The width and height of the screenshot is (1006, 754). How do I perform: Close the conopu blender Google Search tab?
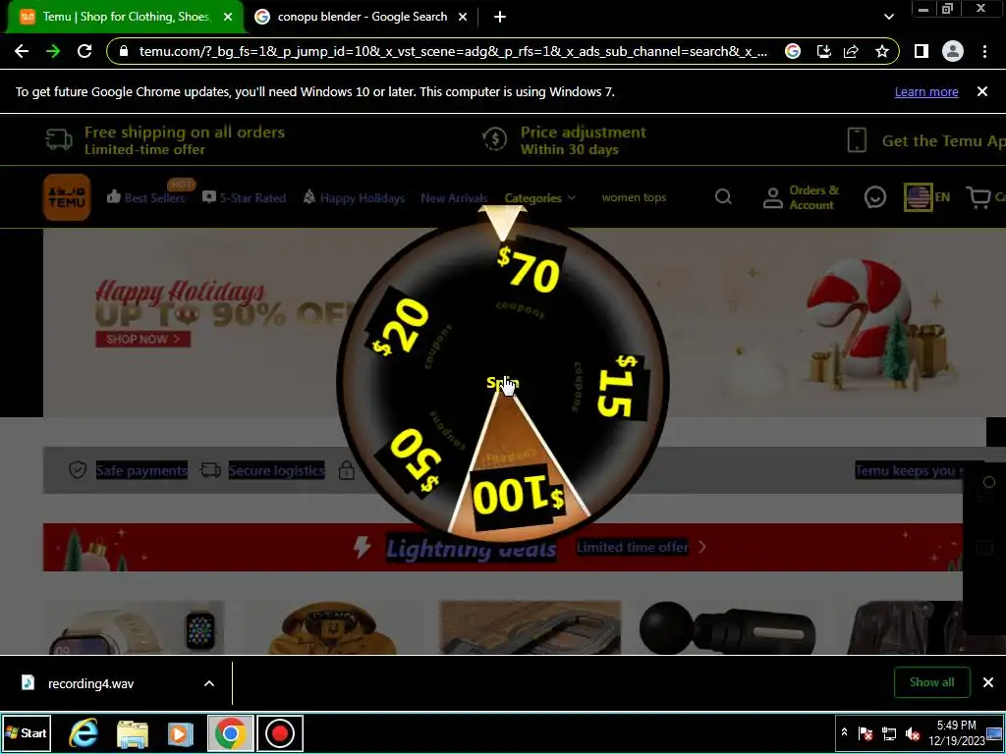point(463,17)
